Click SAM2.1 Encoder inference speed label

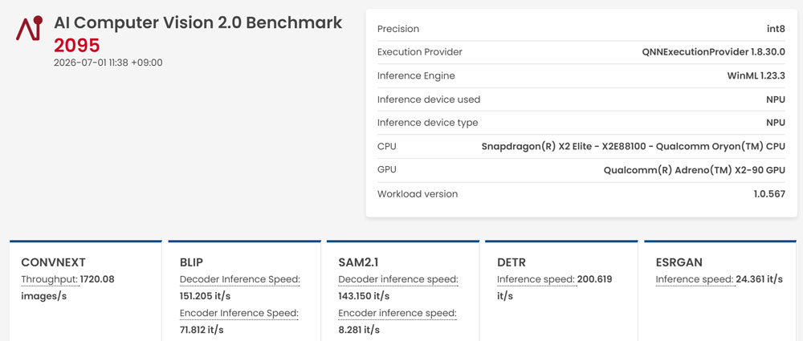click(397, 313)
